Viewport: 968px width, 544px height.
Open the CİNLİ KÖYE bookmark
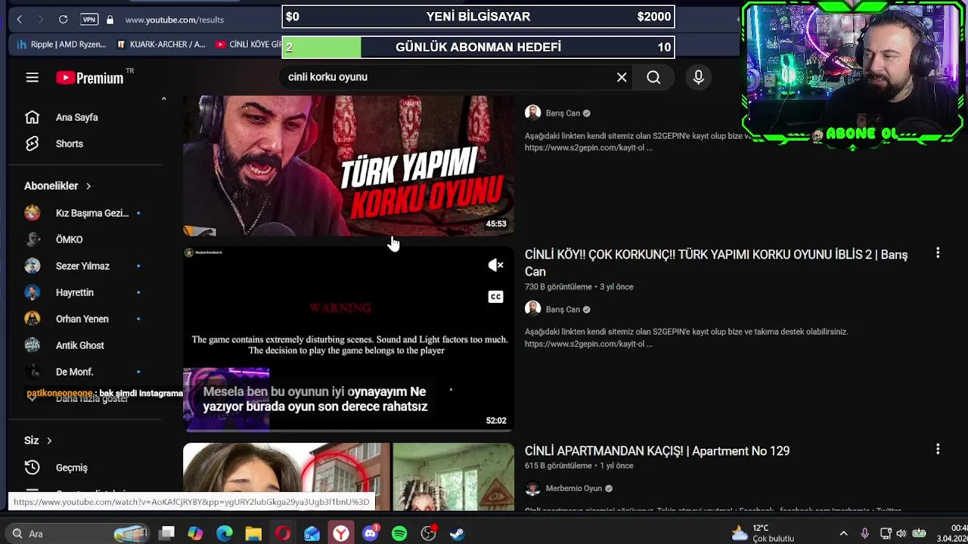249,45
